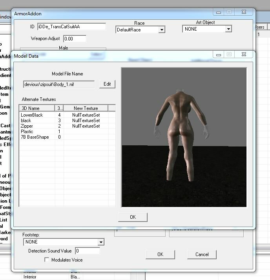270x280 pixels.
Task: Select the black texture row
Action: [x=67, y=121]
